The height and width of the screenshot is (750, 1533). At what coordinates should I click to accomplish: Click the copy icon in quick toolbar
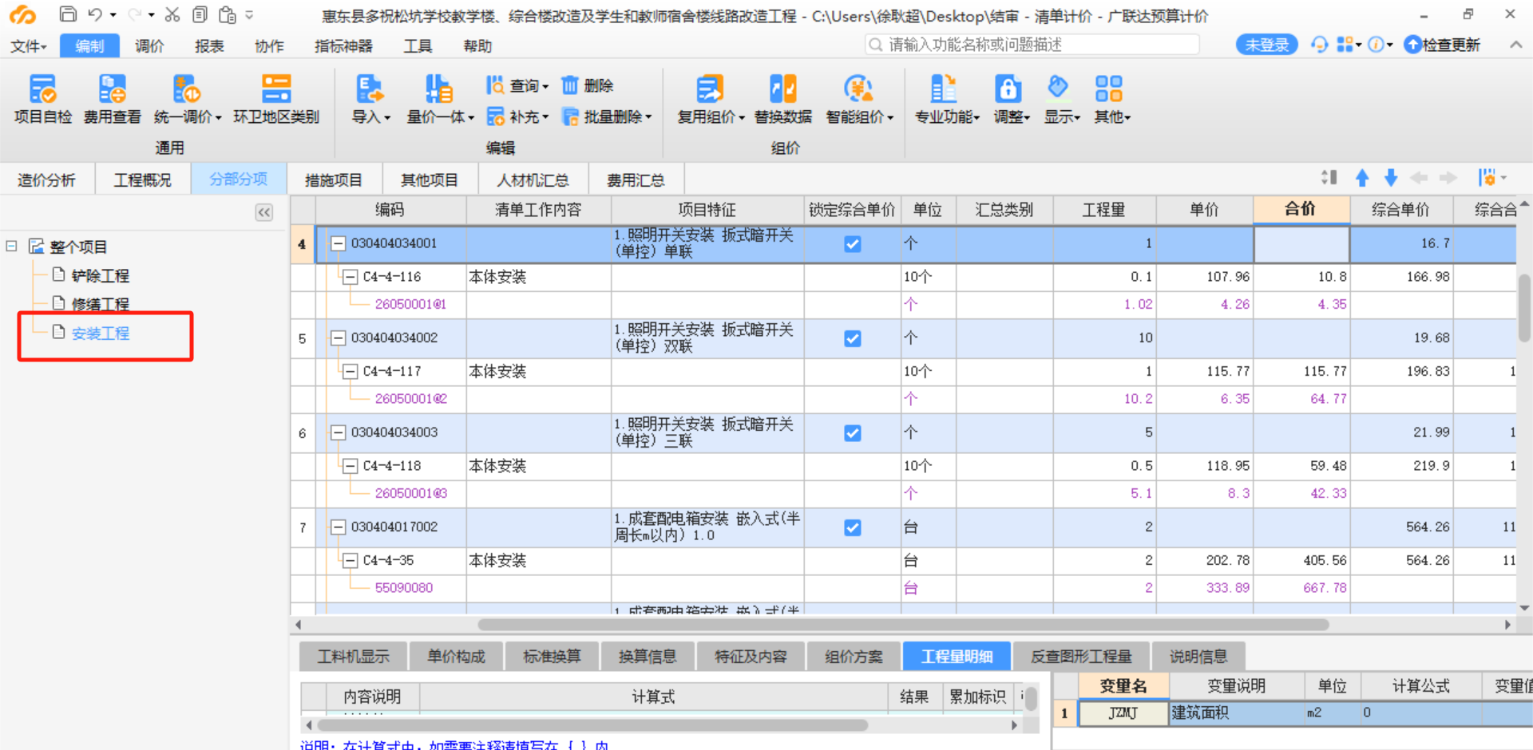[200, 14]
